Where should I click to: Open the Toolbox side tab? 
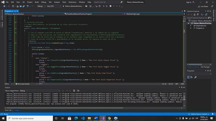point(2,25)
